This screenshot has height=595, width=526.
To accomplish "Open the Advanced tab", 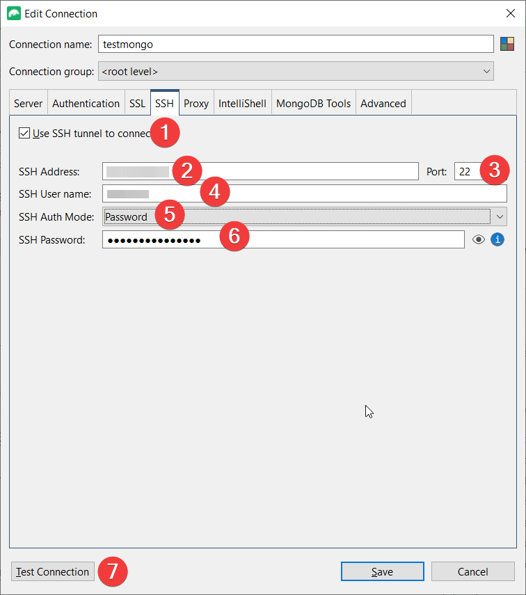I will click(383, 104).
